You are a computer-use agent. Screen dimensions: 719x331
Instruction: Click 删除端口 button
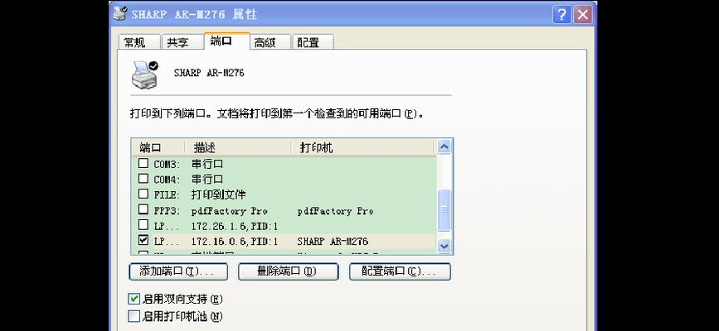point(288,271)
